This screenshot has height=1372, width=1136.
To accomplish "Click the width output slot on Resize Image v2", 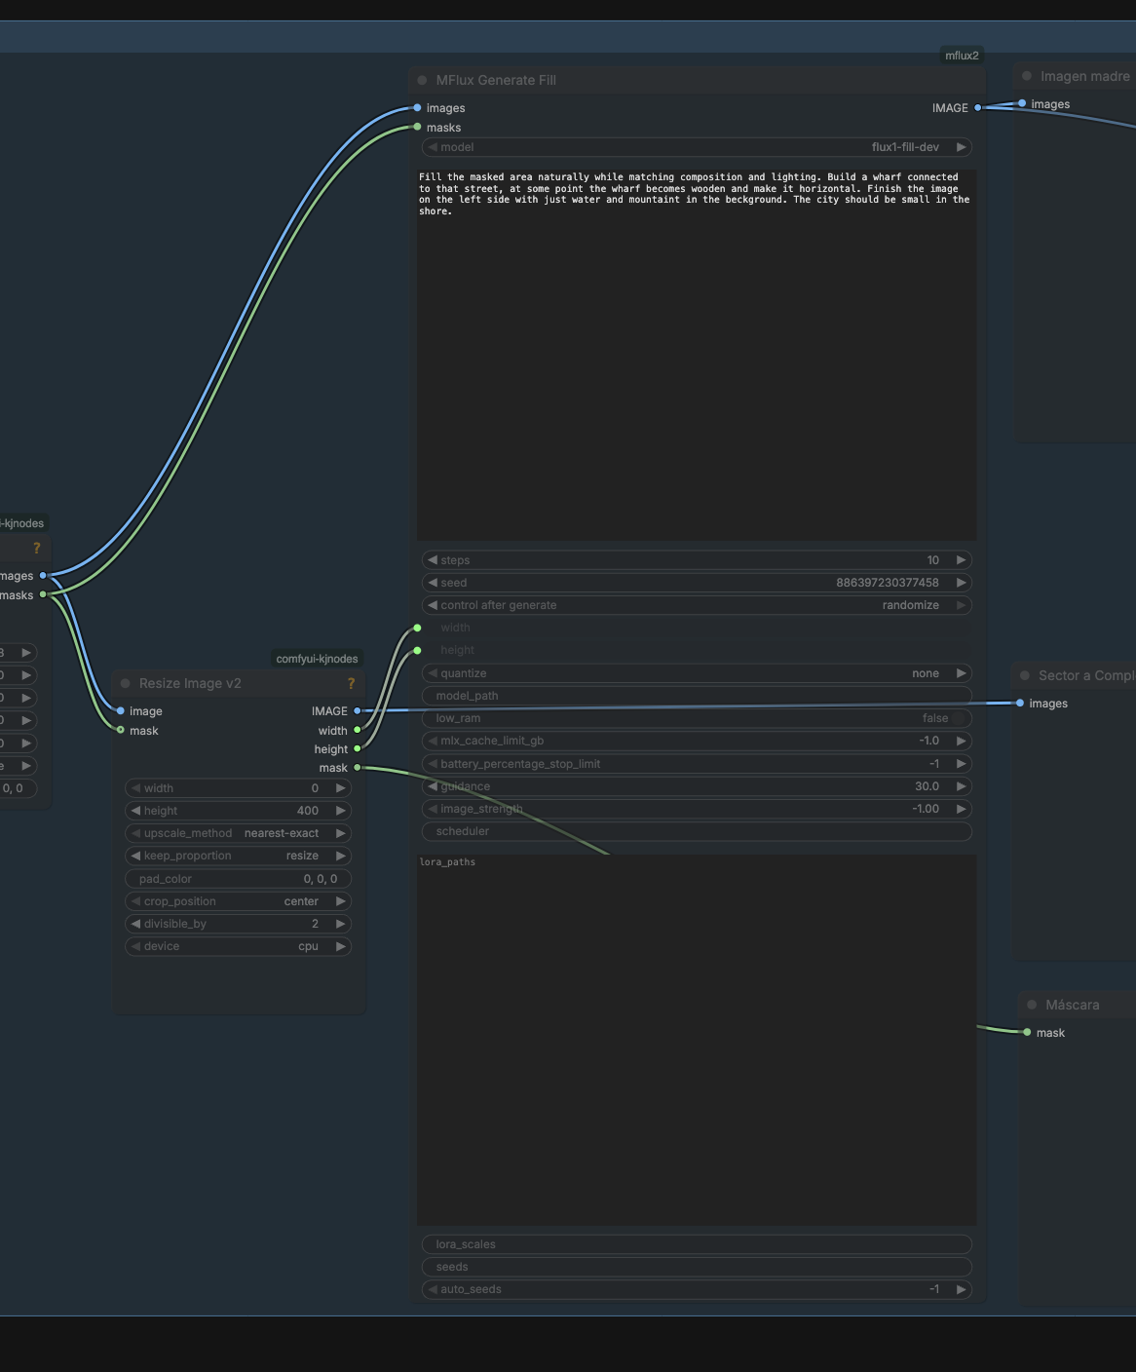I will (357, 730).
